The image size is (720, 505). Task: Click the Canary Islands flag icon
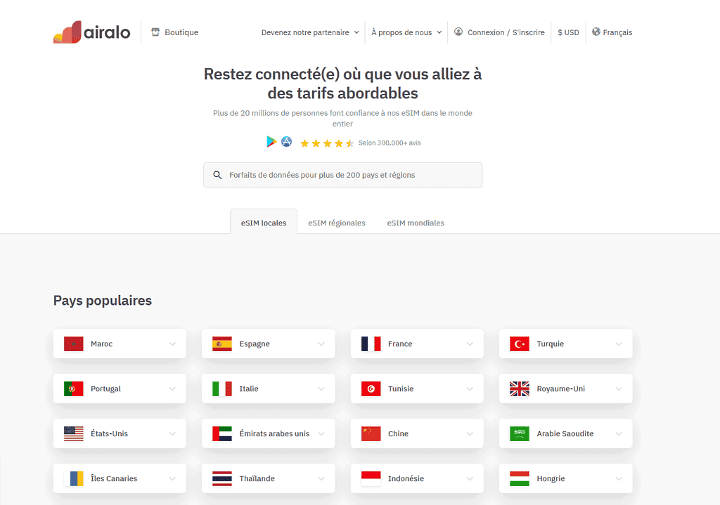point(73,478)
